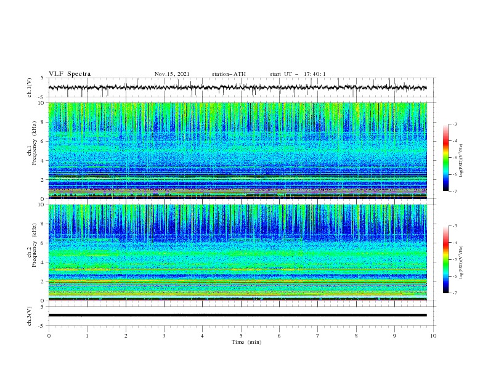Click the '7' minute tick label
Screen dimensions: 488x377
tap(318, 336)
